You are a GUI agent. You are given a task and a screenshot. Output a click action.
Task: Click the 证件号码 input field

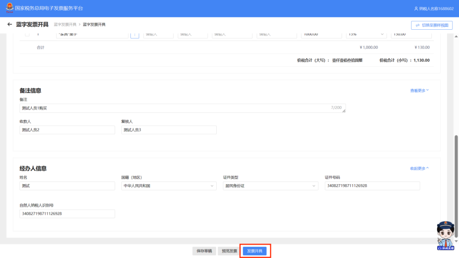pos(372,186)
